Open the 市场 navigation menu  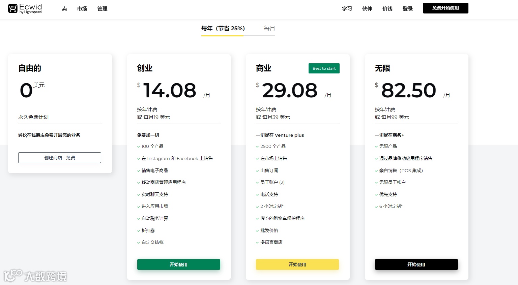point(82,8)
